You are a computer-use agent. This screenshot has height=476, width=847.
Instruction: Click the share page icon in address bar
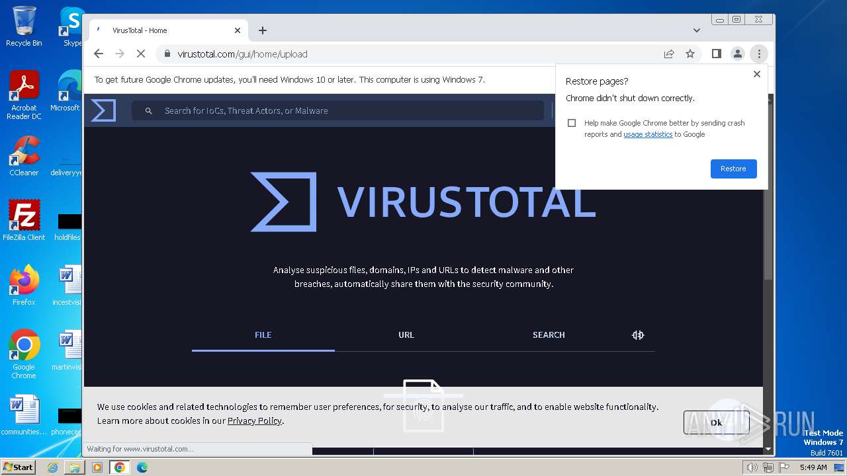pyautogui.click(x=669, y=54)
